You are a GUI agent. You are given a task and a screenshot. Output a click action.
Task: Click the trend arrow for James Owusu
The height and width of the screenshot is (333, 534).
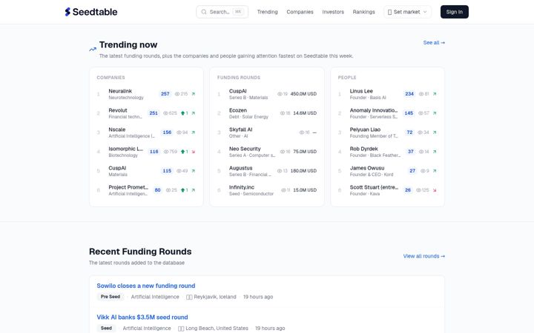435,171
